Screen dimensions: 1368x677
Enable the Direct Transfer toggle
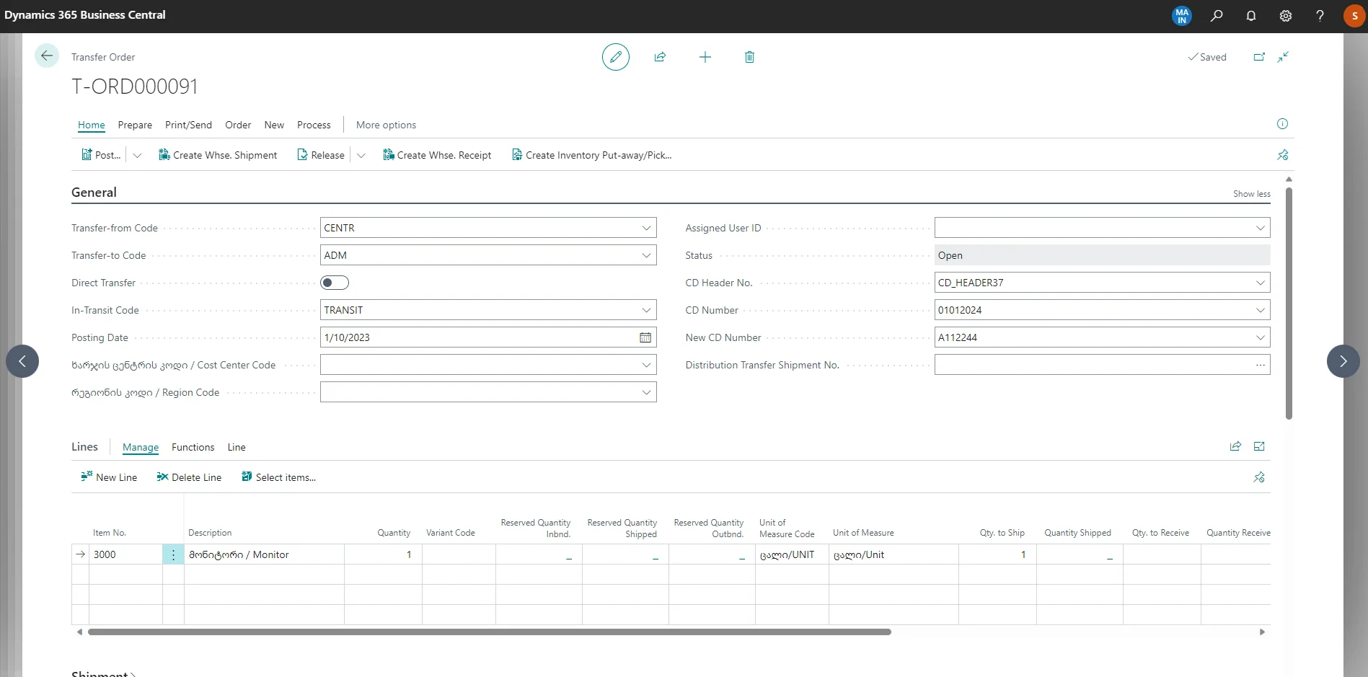[x=334, y=283]
